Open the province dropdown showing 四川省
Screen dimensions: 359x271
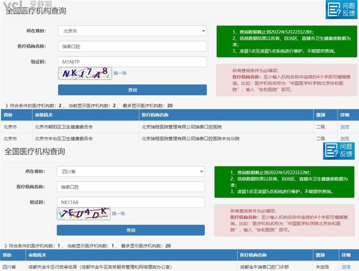[131, 171]
